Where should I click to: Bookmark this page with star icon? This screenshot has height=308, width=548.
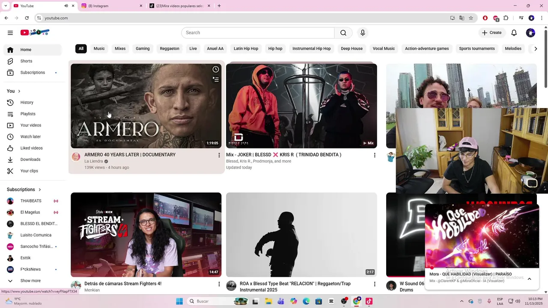click(471, 18)
